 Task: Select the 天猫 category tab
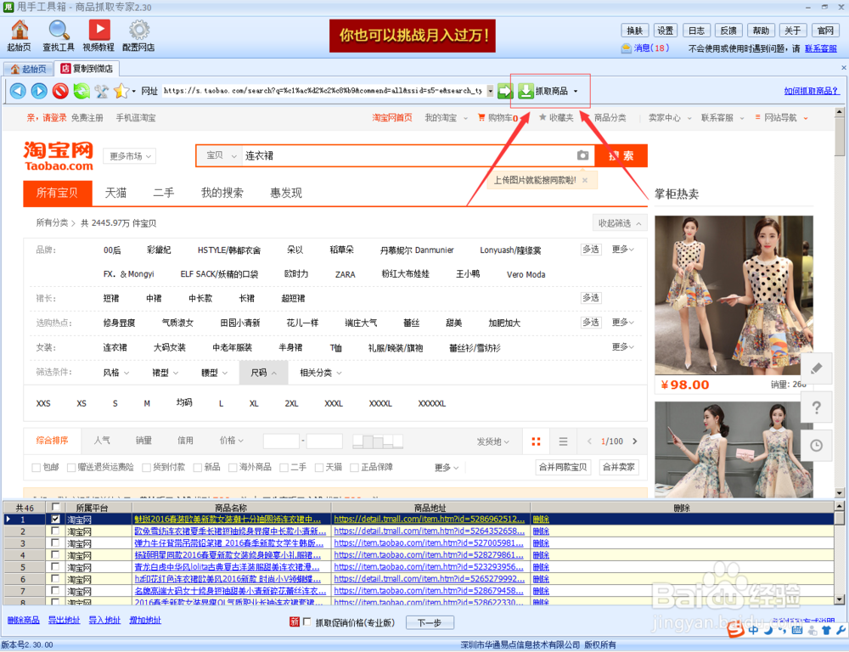(115, 193)
